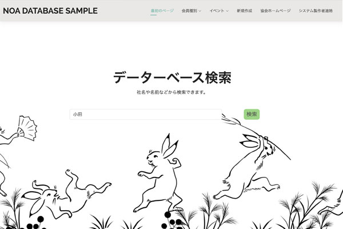The image size is (343, 229).
Task: Click the subtitle text about 社名や名前
Action: (x=171, y=92)
